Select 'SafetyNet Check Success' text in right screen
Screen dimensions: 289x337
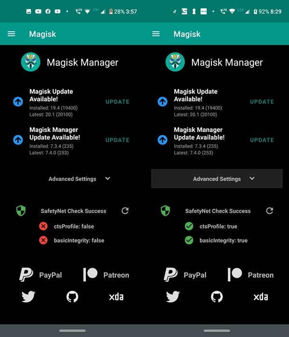[x=218, y=211]
